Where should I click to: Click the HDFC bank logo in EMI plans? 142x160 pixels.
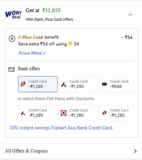[63, 113]
